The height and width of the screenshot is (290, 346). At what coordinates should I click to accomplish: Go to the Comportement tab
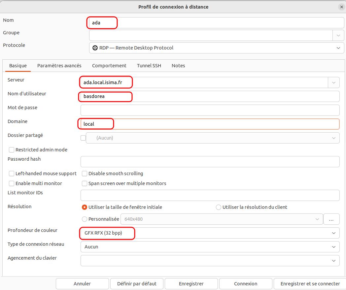point(109,66)
